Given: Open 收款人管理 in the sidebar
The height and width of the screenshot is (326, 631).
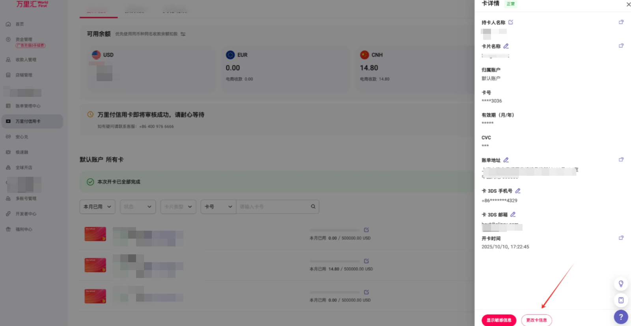Looking at the screenshot, I should pos(26,60).
